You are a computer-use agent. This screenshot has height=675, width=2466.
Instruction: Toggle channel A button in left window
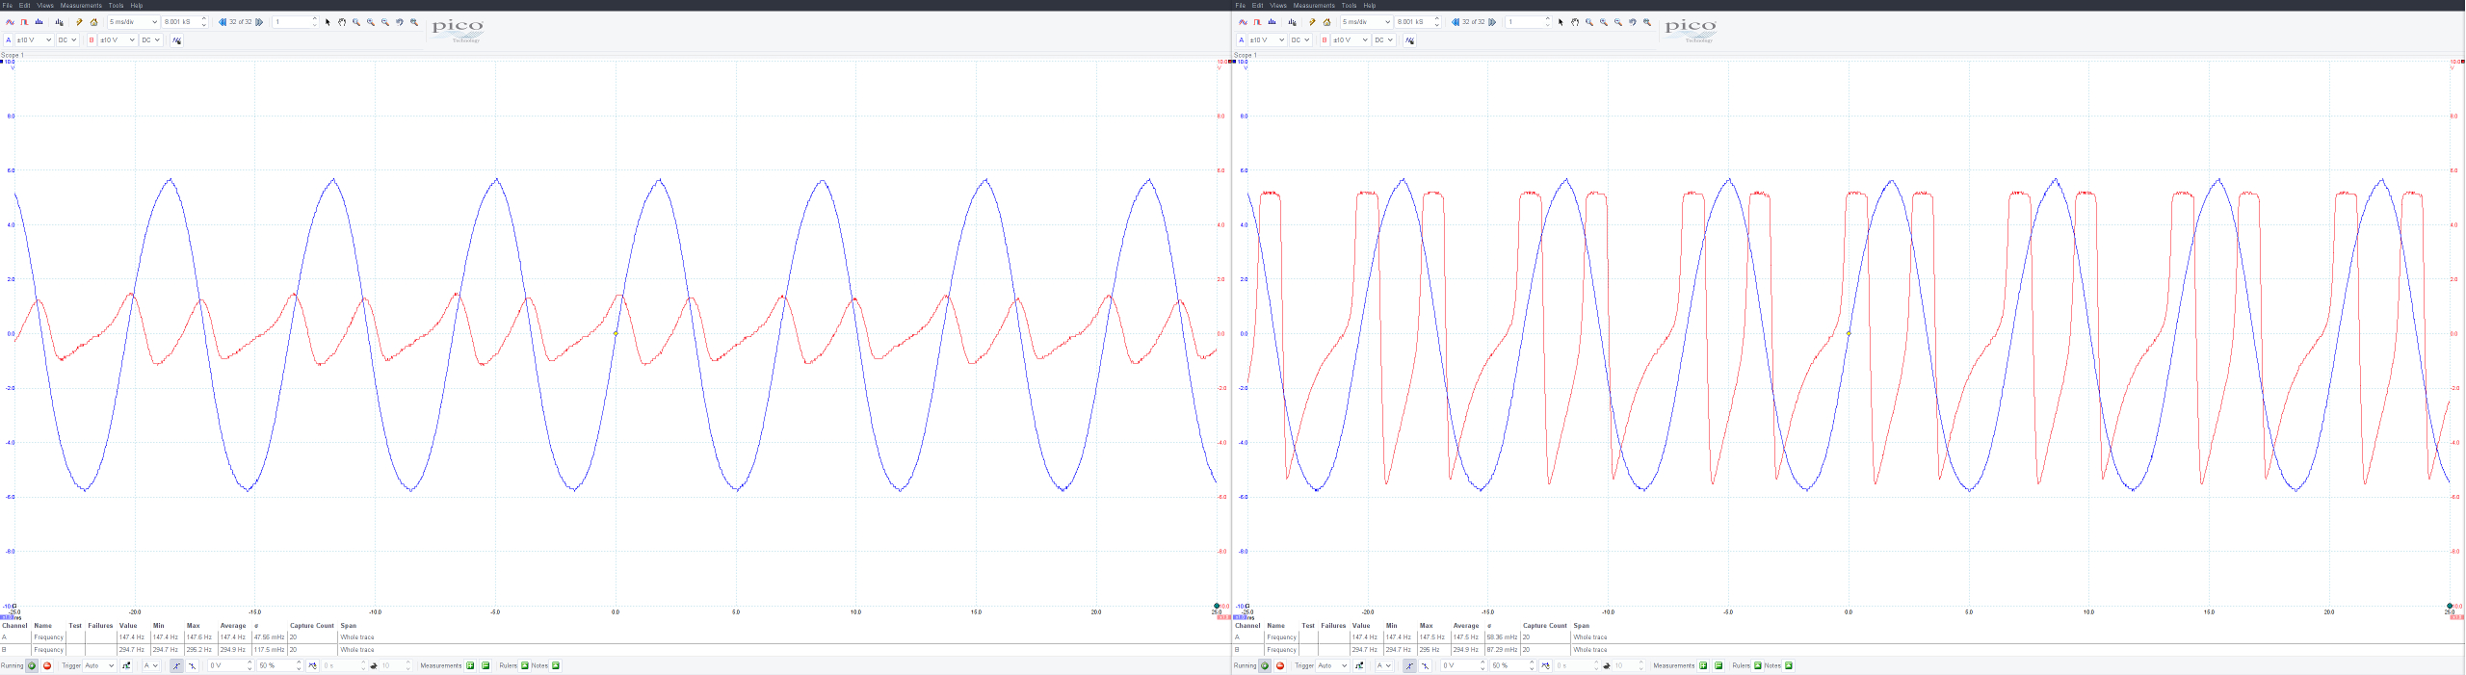click(9, 40)
